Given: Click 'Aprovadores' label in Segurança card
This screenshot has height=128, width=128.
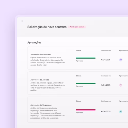Looking at the screenshot, I should click(123, 101).
